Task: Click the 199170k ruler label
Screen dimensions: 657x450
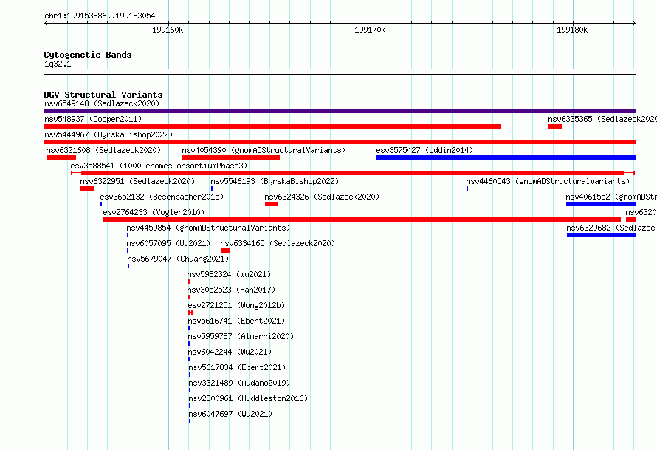Action: pos(370,30)
